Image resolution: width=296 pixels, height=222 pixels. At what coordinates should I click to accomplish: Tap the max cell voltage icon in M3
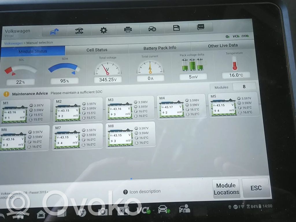tap(136, 102)
